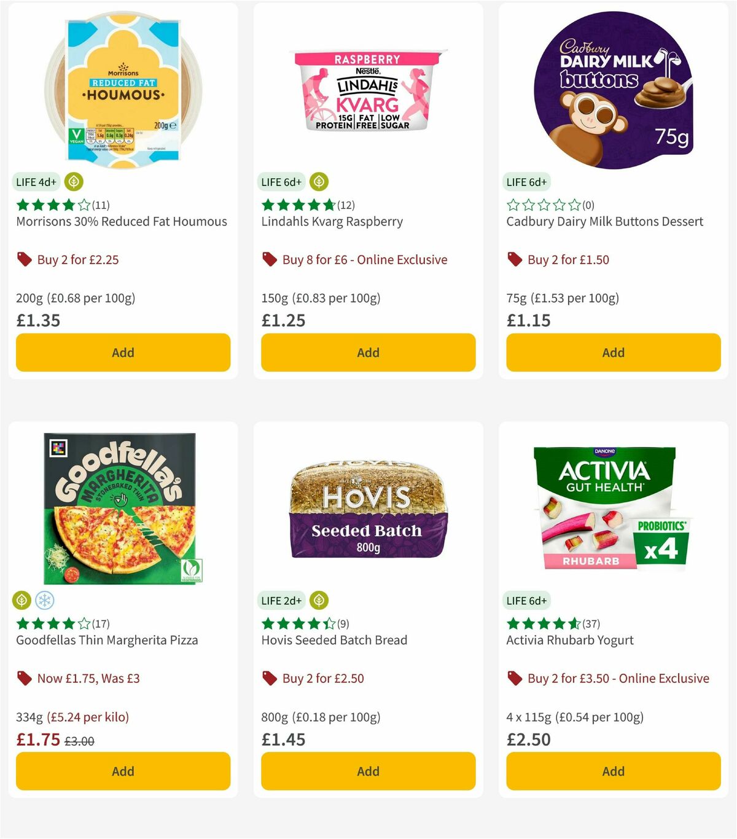Click the LIFE 2d+ badge on Hovis bread
The width and height of the screenshot is (737, 839).
[x=281, y=601]
